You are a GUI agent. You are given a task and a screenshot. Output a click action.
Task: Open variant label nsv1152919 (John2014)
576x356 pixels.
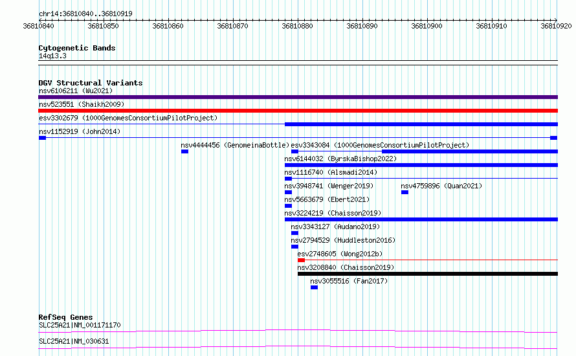click(x=80, y=131)
